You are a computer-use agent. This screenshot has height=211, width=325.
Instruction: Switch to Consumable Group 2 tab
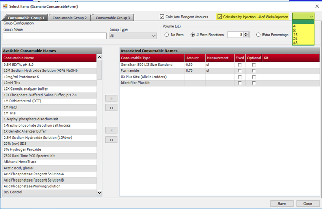[70, 18]
